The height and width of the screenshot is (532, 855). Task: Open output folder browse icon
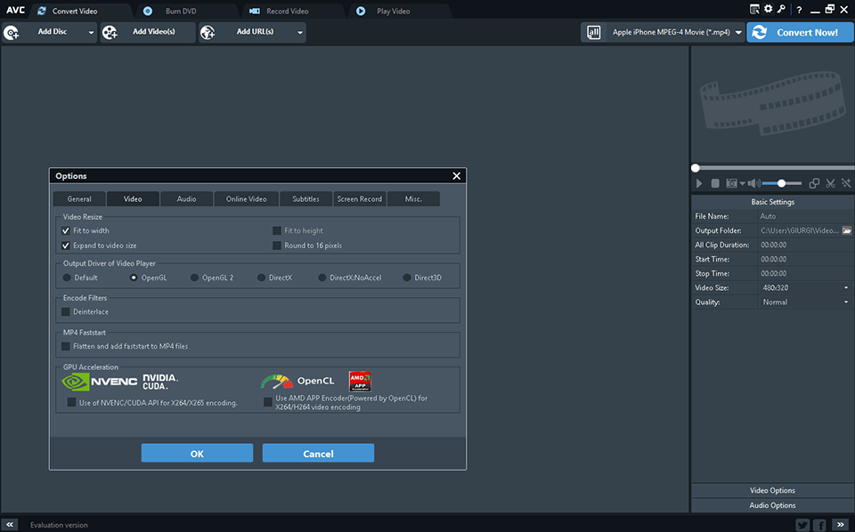846,230
